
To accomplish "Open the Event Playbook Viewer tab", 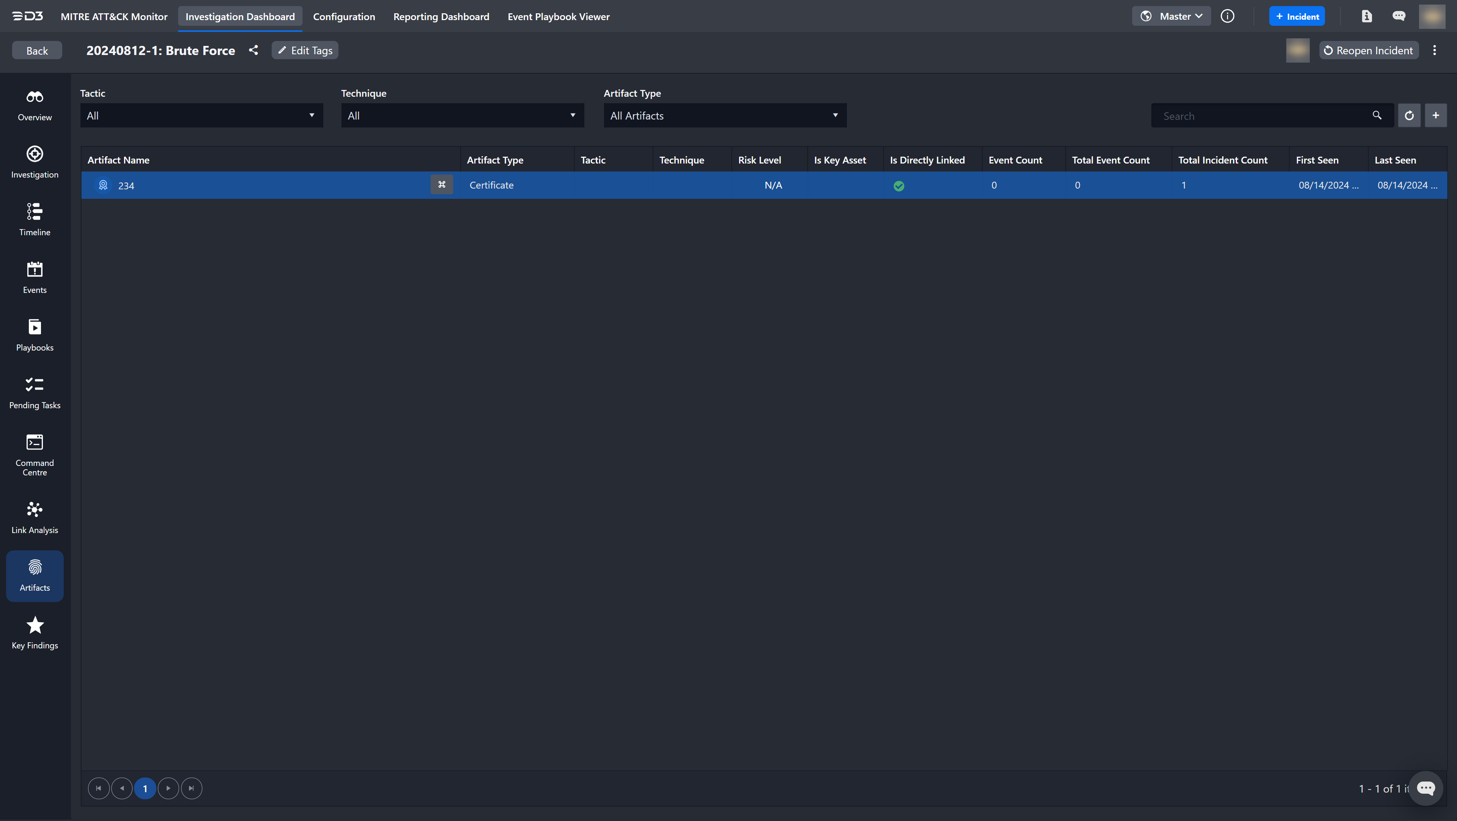I will (558, 16).
